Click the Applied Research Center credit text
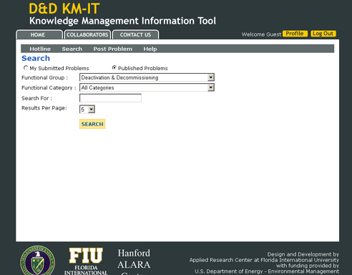The height and width of the screenshot is (275, 352). click(264, 260)
